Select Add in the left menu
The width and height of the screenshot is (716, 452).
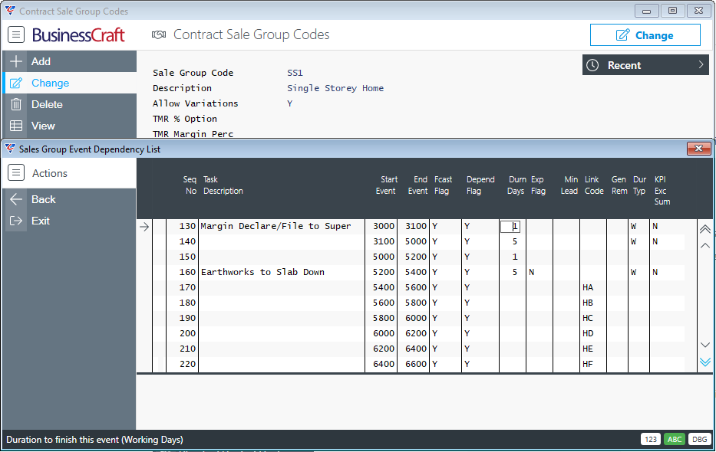(x=69, y=61)
